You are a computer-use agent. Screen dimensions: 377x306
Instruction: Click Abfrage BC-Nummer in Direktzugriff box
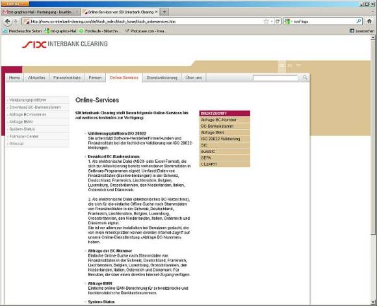point(224,120)
